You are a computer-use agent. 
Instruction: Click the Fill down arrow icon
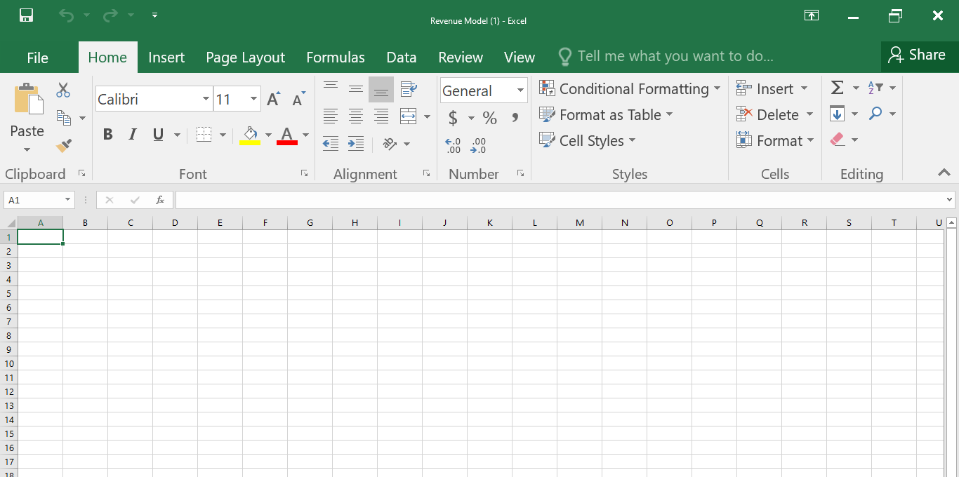[838, 114]
